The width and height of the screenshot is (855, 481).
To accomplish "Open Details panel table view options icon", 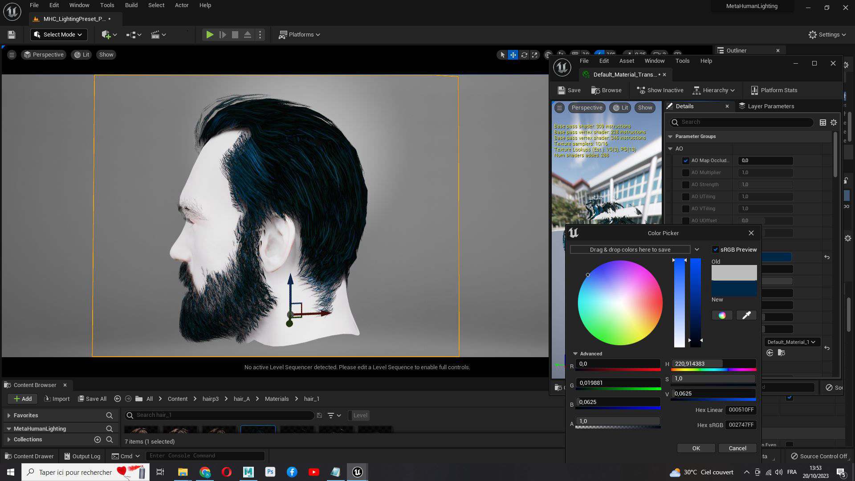I will coord(823,122).
